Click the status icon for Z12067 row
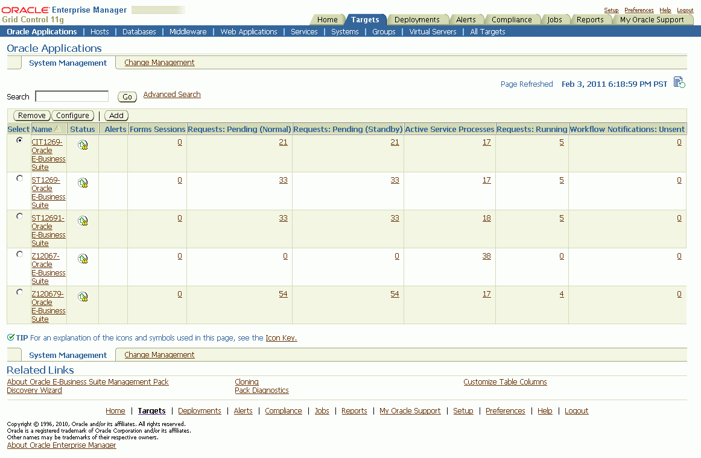 pos(83,259)
